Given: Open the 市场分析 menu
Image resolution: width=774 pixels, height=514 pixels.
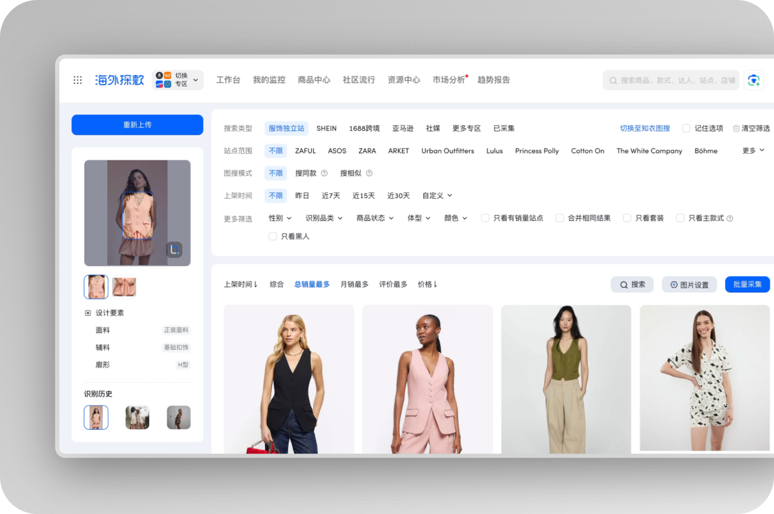Looking at the screenshot, I should pyautogui.click(x=449, y=80).
